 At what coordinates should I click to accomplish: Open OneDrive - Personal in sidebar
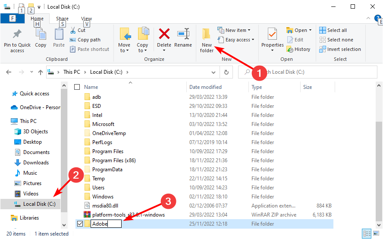[x=35, y=107]
